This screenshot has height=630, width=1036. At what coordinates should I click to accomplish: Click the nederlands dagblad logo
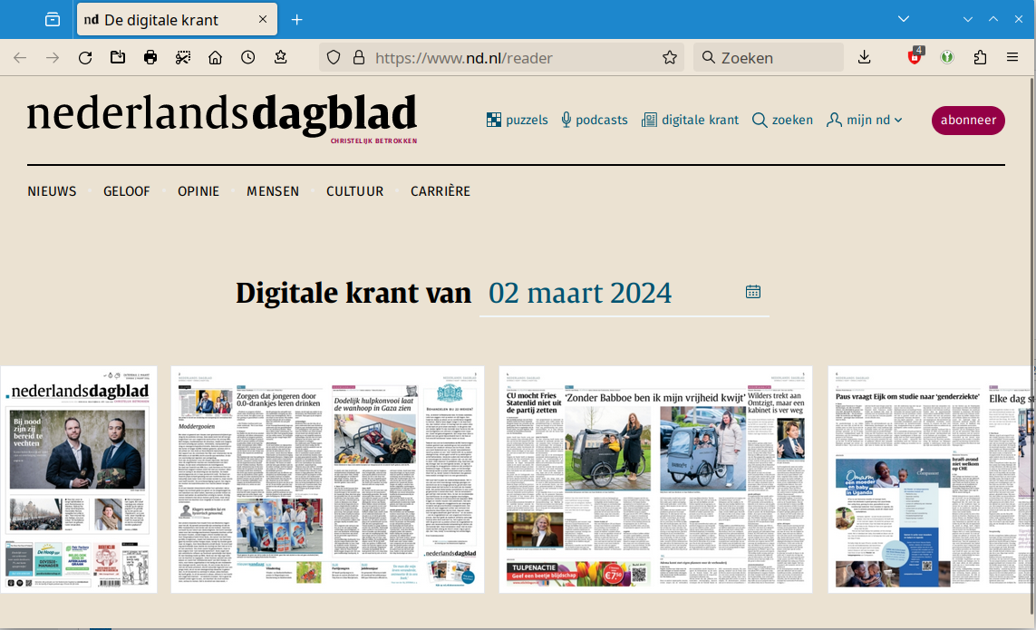tap(222, 116)
